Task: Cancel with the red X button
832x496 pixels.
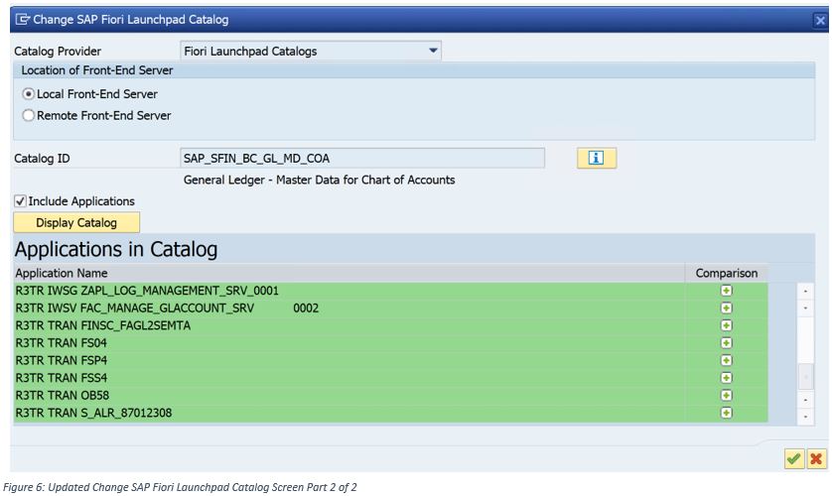Action: [817, 458]
